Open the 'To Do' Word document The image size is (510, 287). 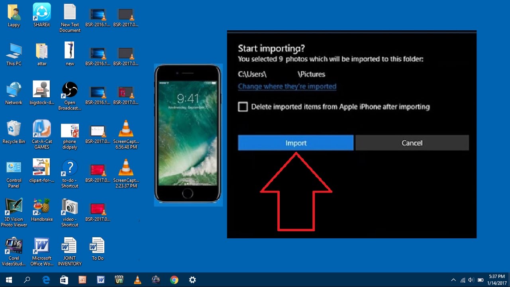tap(98, 249)
